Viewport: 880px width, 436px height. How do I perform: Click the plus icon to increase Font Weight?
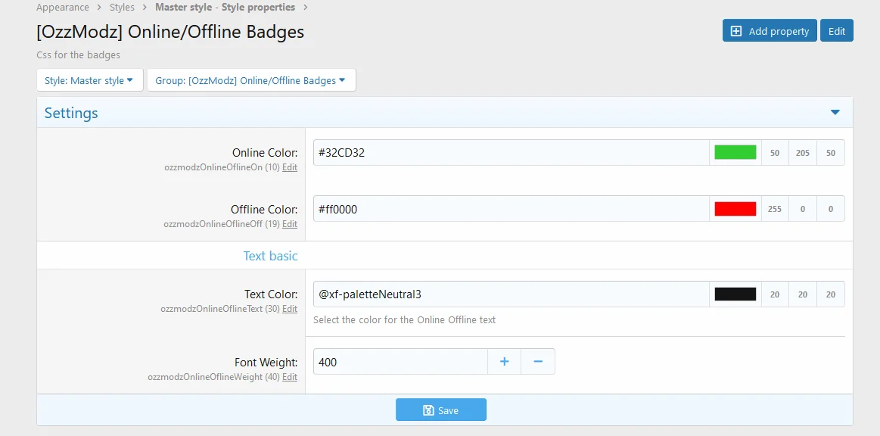(505, 362)
